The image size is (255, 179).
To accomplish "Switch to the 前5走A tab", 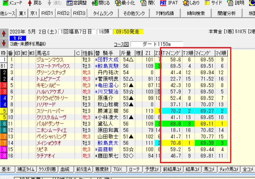I will [83, 169].
